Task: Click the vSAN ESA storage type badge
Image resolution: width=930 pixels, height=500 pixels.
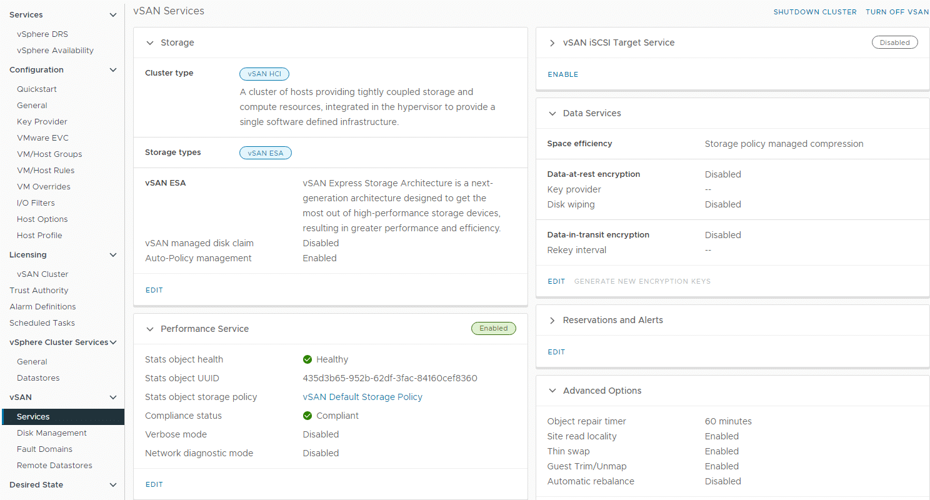Action: (266, 153)
